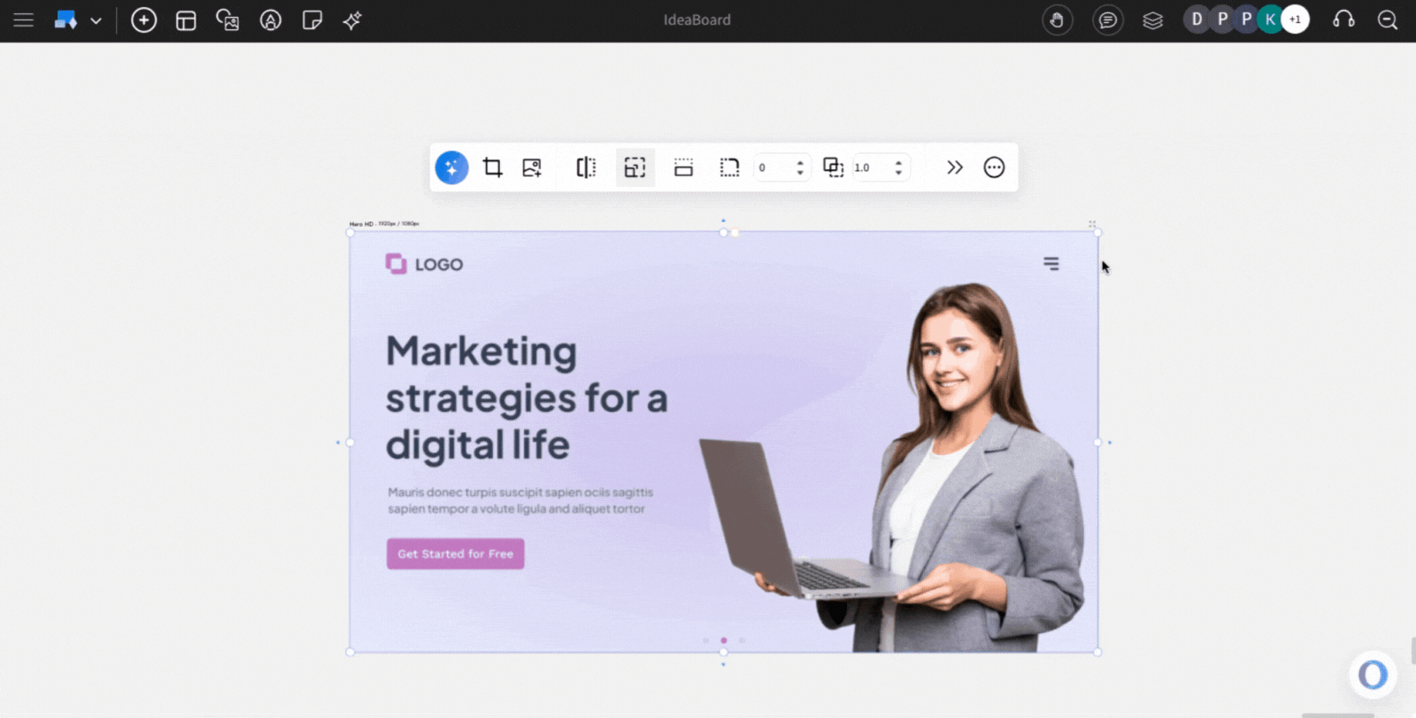The height and width of the screenshot is (718, 1416).
Task: Open the sticky note tool
Action: pos(312,20)
